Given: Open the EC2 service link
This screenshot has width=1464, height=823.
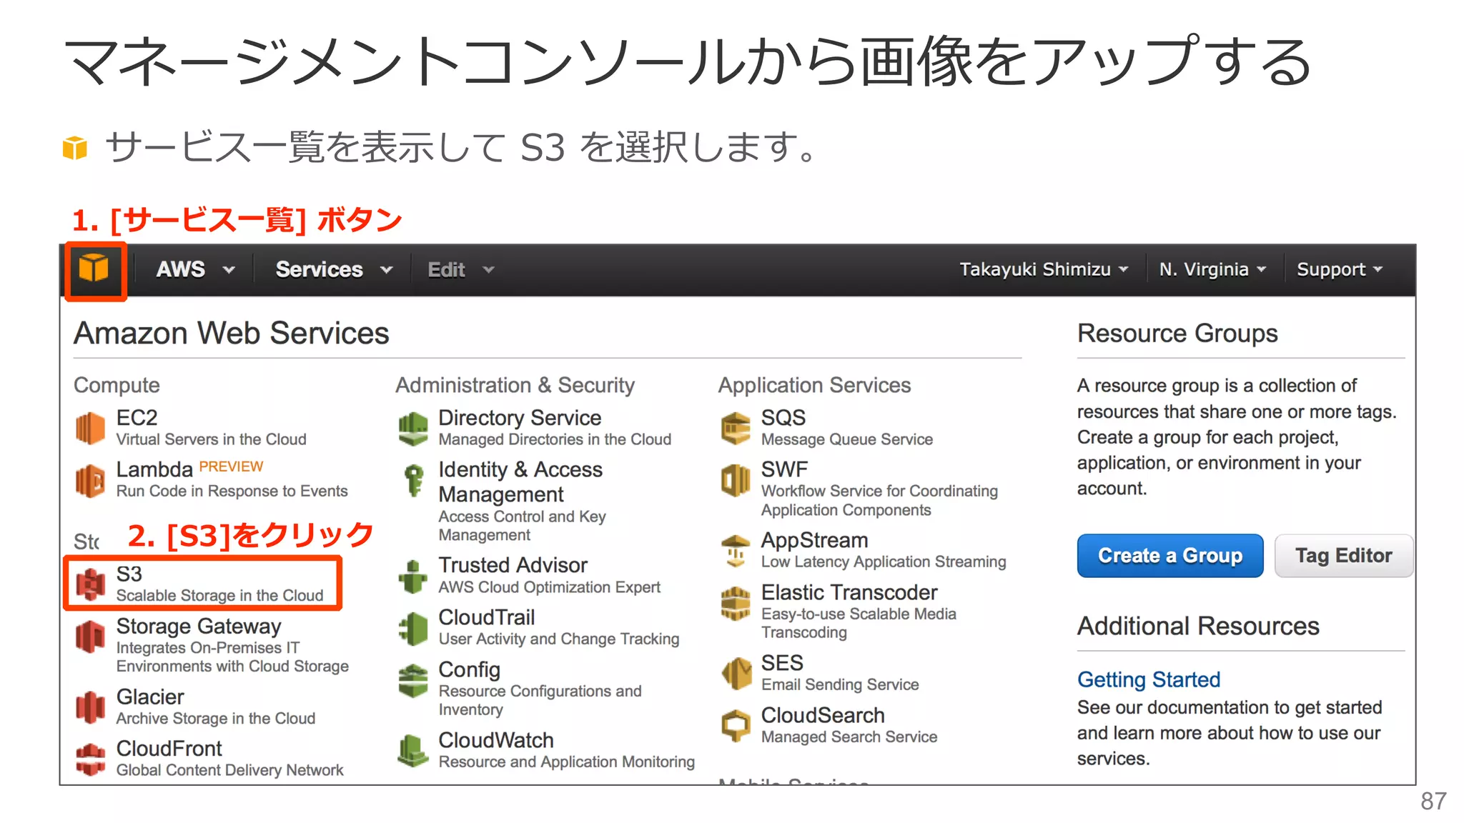Looking at the screenshot, I should pyautogui.click(x=137, y=417).
